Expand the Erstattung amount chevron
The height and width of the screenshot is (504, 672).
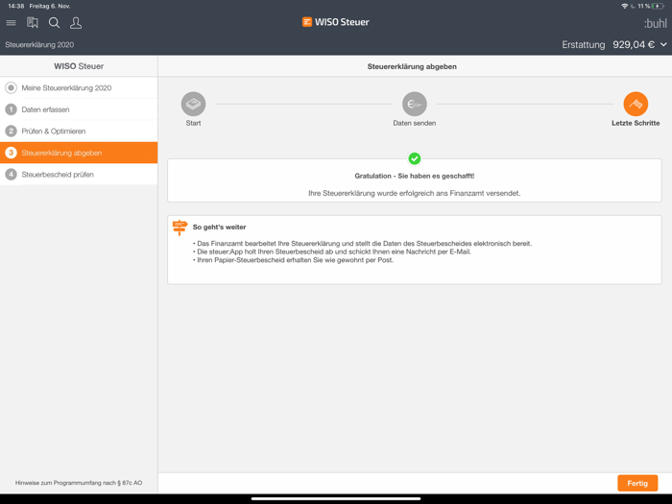click(x=662, y=45)
